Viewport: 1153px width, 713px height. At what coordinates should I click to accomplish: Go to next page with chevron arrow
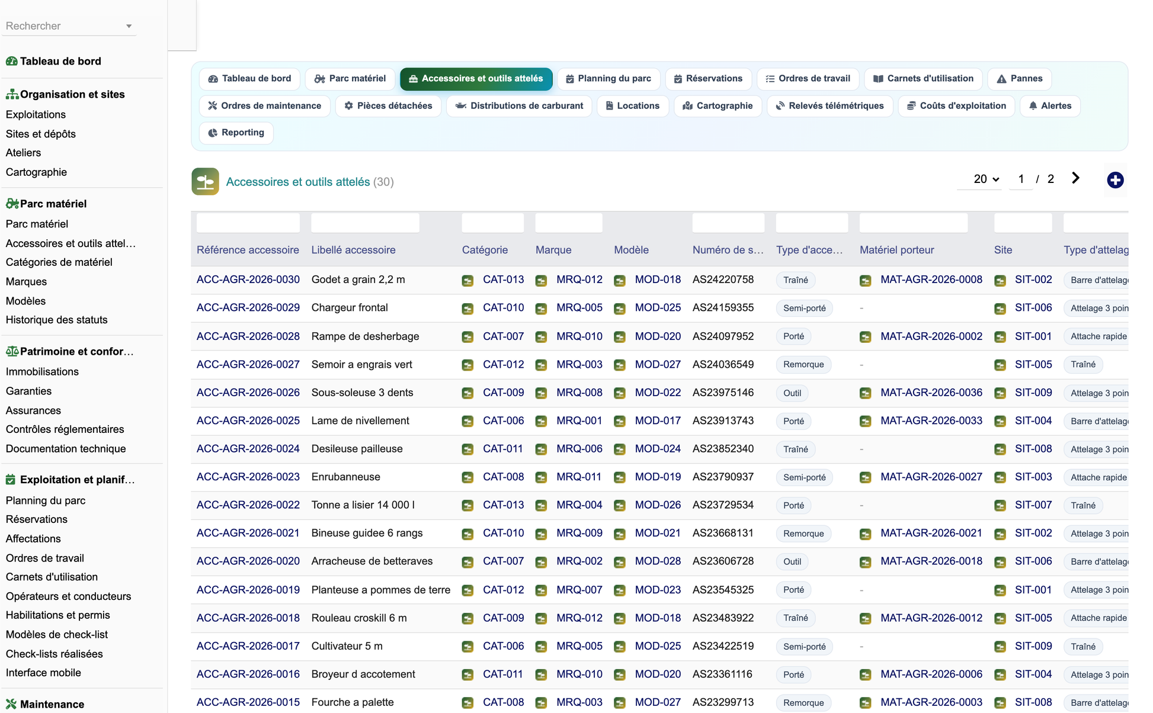(1075, 178)
